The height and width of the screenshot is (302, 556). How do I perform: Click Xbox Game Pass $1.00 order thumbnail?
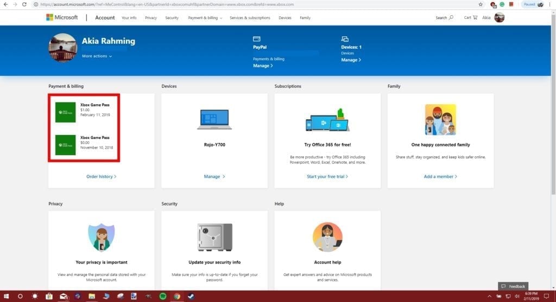(x=65, y=112)
